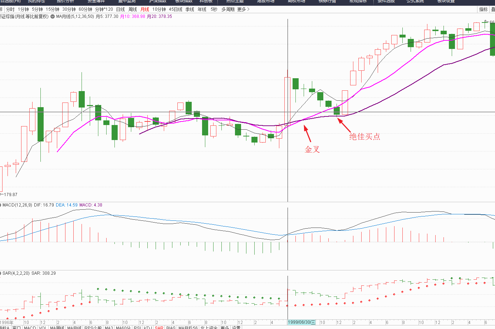Select the 季线 quarterly period
The width and height of the screenshot is (495, 329).
190,9
